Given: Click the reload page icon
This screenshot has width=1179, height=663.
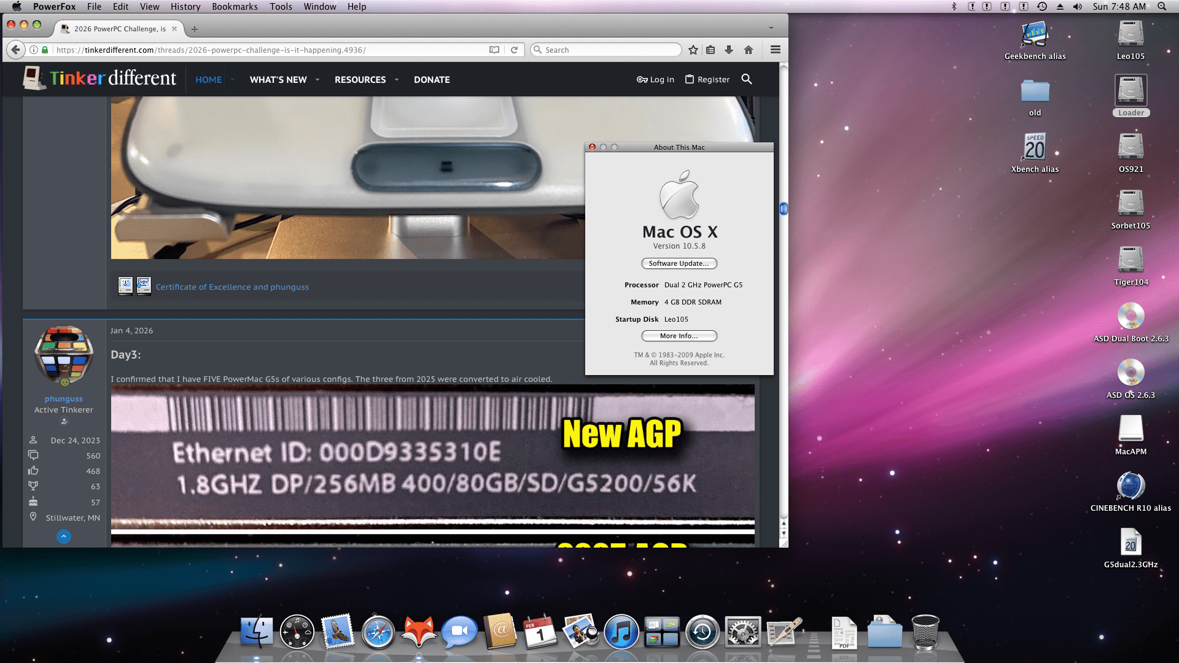Looking at the screenshot, I should pos(514,50).
